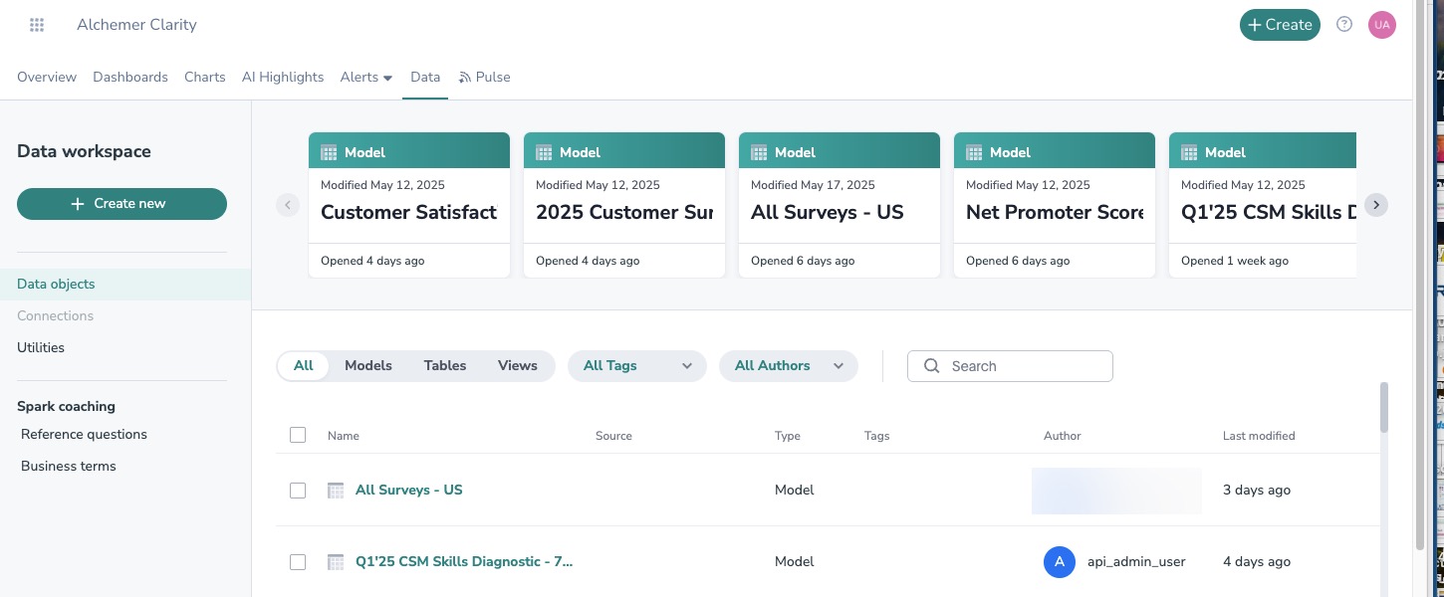Click the help question mark icon
1444x597 pixels.
point(1344,25)
